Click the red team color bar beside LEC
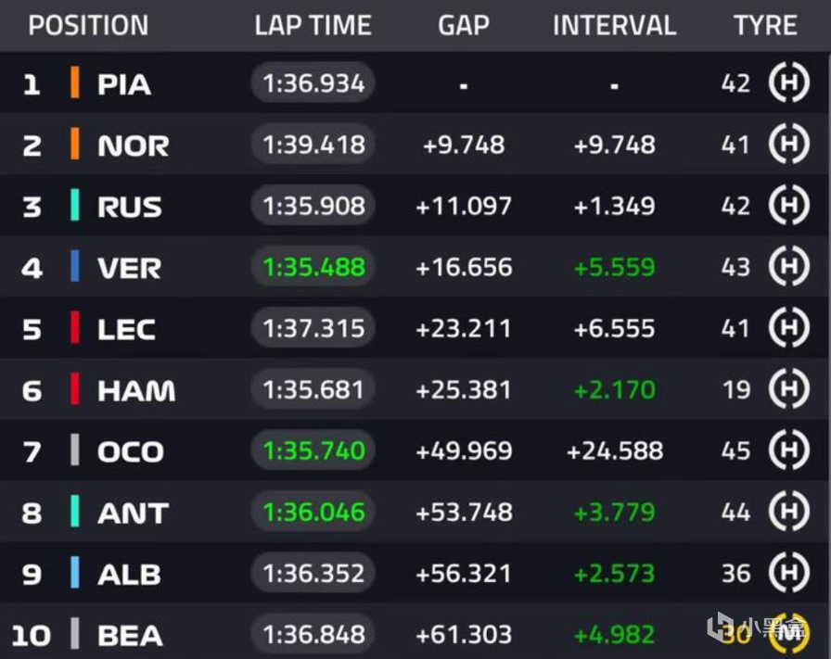The image size is (831, 659). point(74,328)
